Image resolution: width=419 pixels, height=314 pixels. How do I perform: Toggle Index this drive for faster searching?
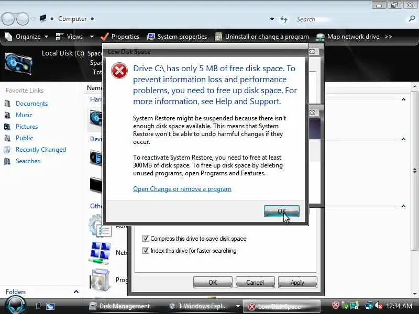click(146, 251)
